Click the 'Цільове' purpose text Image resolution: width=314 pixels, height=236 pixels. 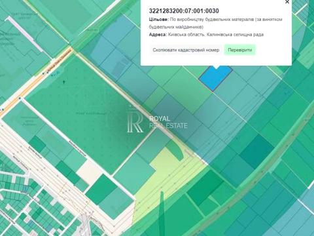216,23
